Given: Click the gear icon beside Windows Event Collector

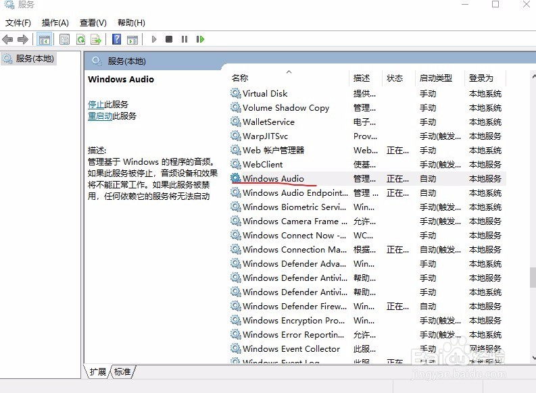Looking at the screenshot, I should point(235,348).
